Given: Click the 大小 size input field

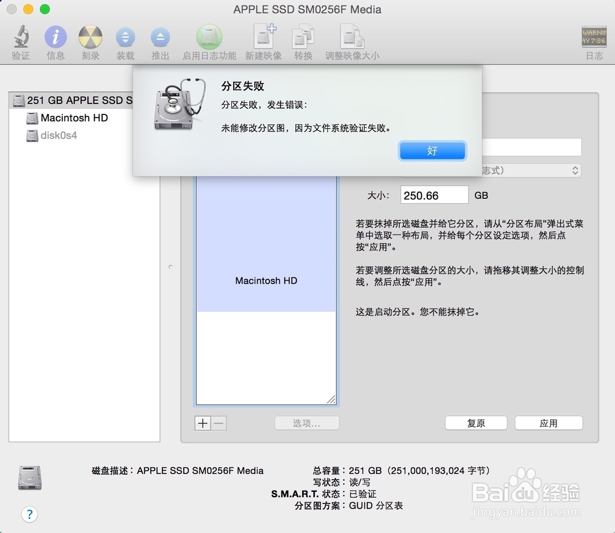Looking at the screenshot, I should 434,194.
